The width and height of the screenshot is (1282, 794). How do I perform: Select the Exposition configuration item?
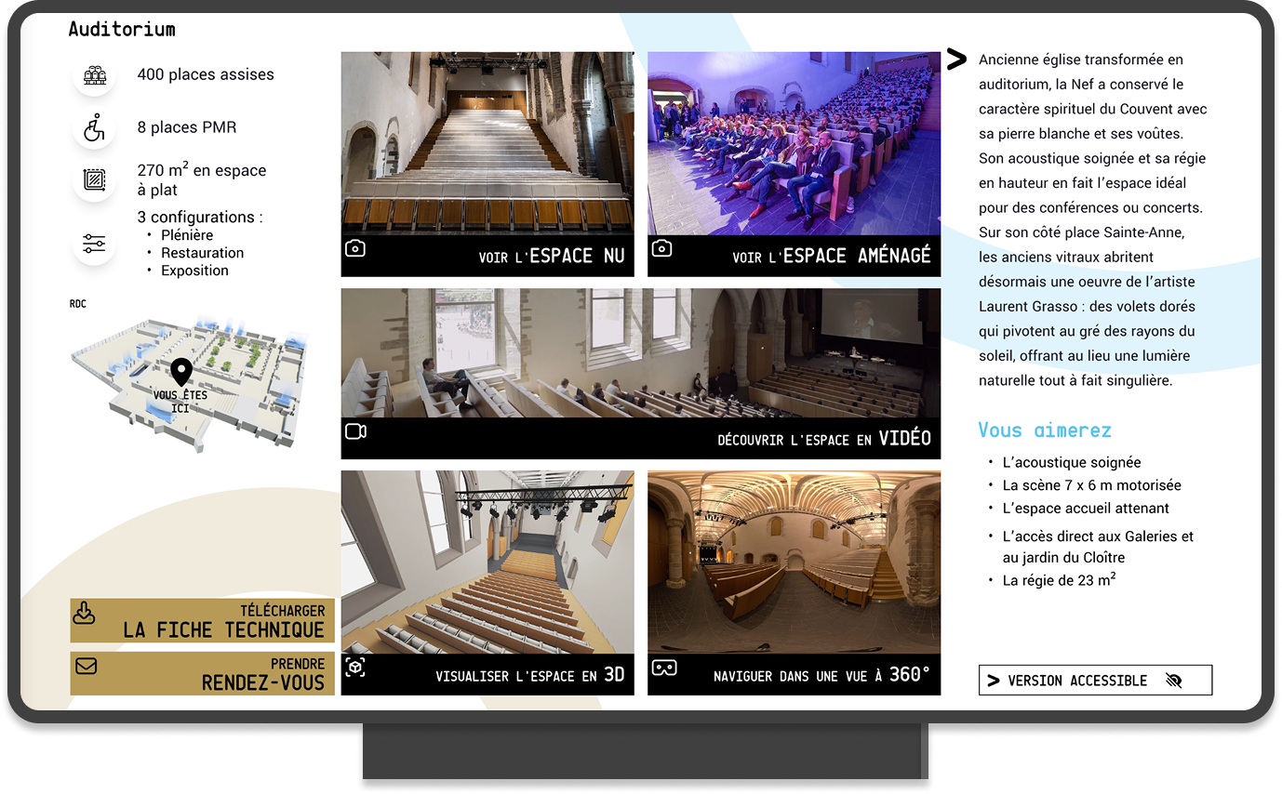(x=194, y=271)
